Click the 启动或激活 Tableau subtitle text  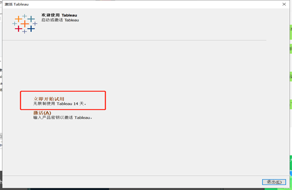[60, 20]
